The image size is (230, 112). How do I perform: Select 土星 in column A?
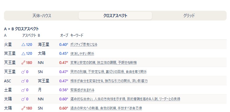click(x=8, y=90)
